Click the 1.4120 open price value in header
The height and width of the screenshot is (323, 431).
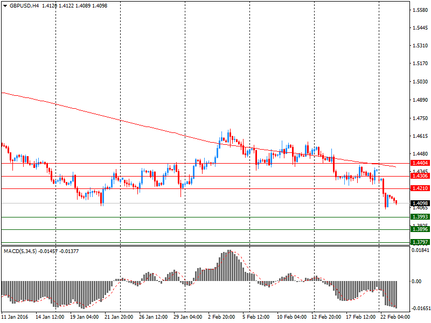coord(50,6)
